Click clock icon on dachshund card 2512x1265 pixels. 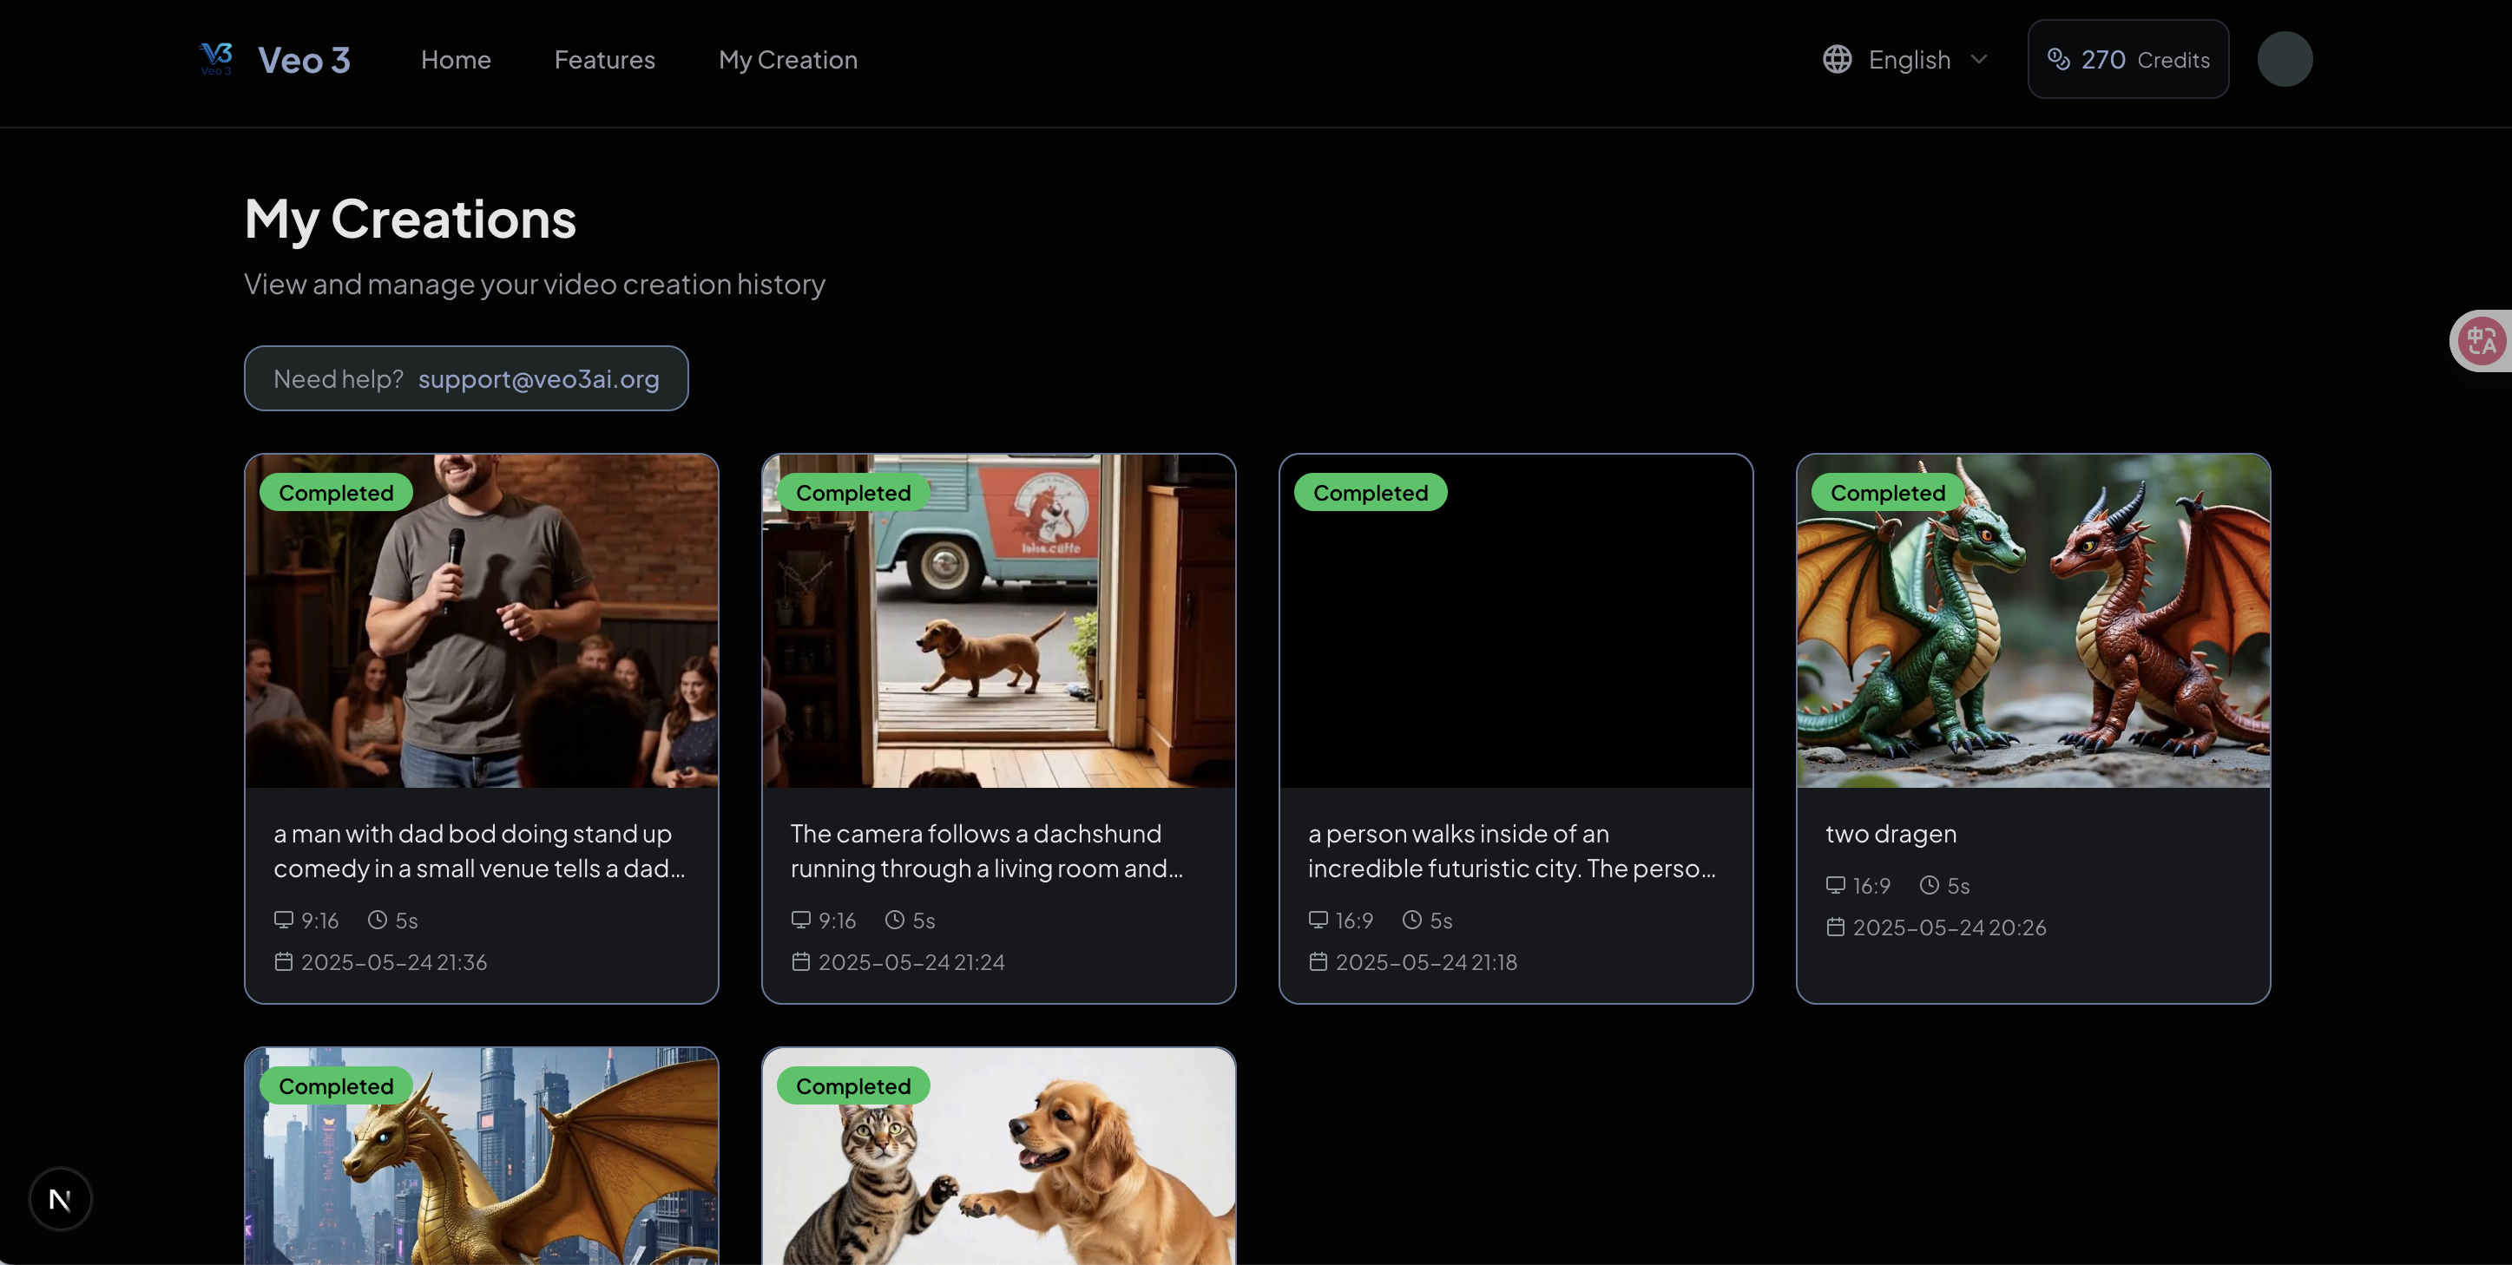pyautogui.click(x=894, y=919)
